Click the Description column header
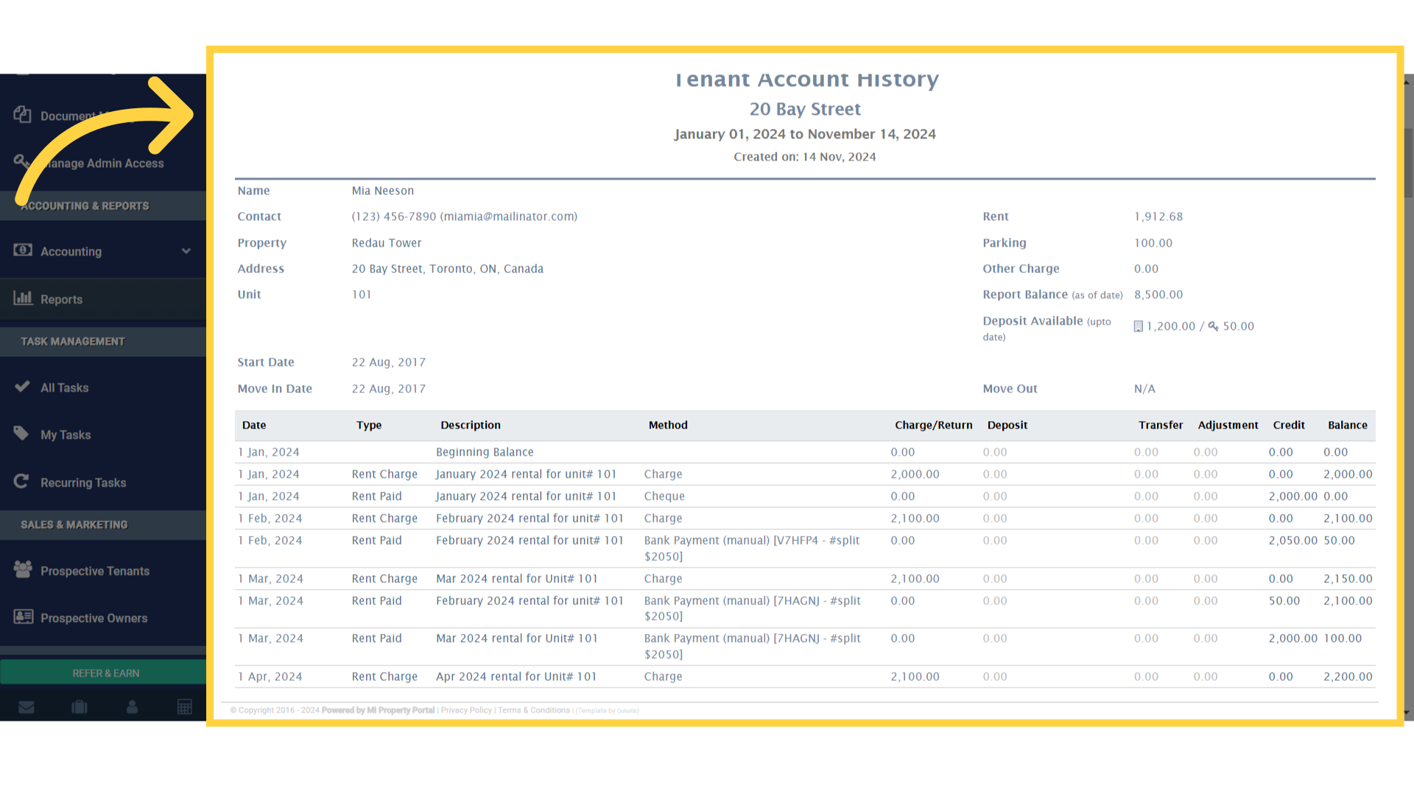This screenshot has height=795, width=1414. [x=471, y=425]
